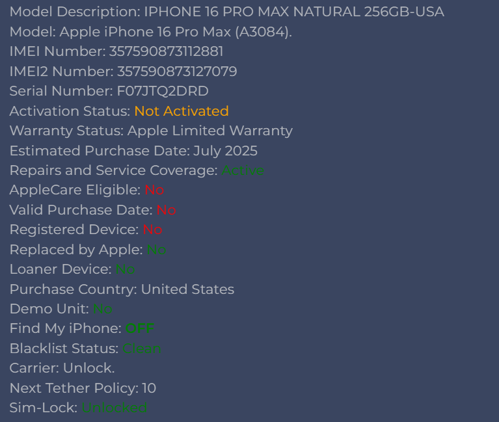The width and height of the screenshot is (499, 422).
Task: Click the Serial Number F07JTQ2DRD
Action: pos(163,91)
